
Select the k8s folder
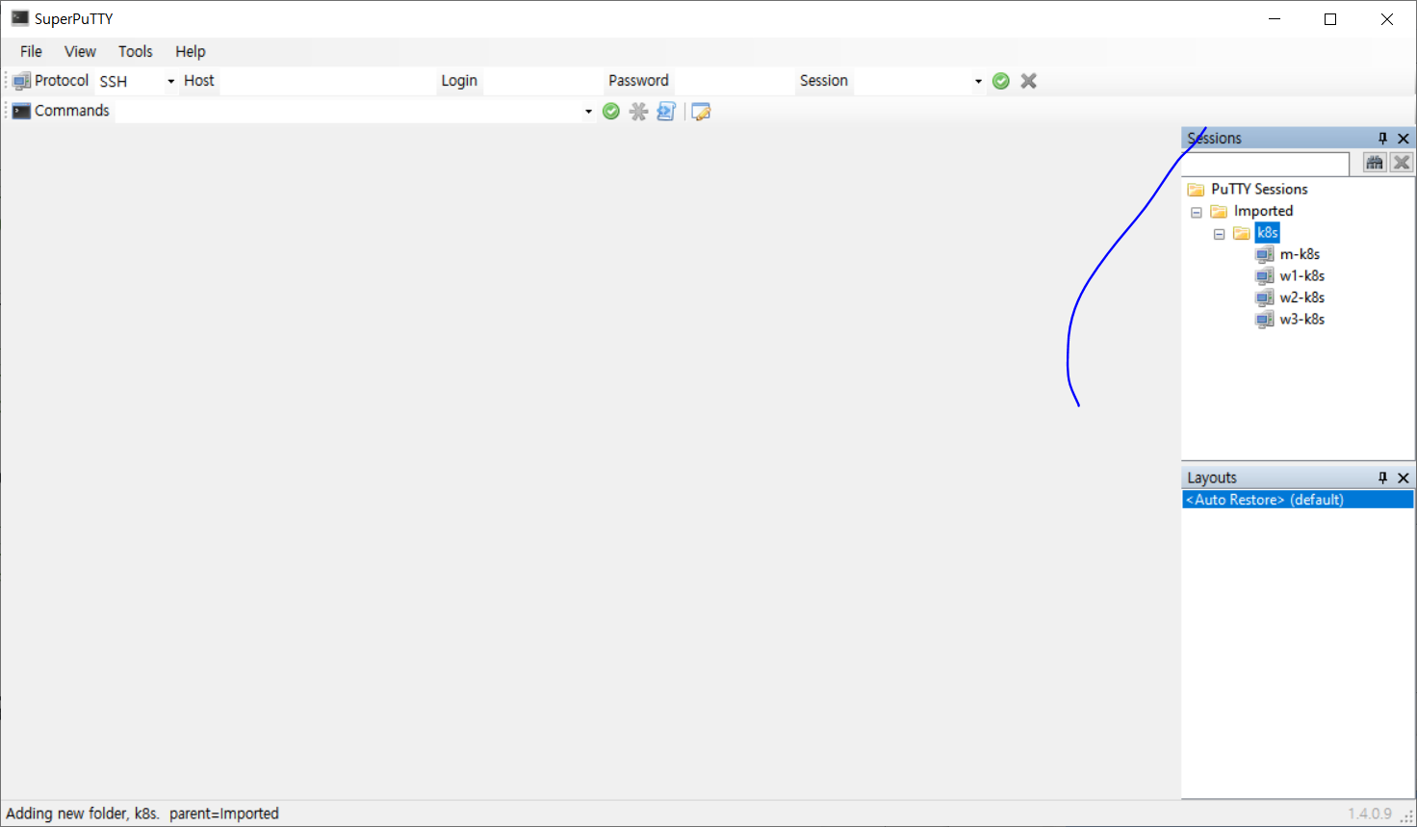(1267, 232)
